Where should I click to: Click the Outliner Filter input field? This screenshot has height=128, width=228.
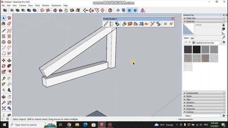coord(206,116)
